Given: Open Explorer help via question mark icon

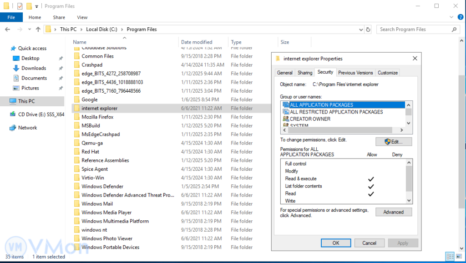Looking at the screenshot, I should 460,17.
